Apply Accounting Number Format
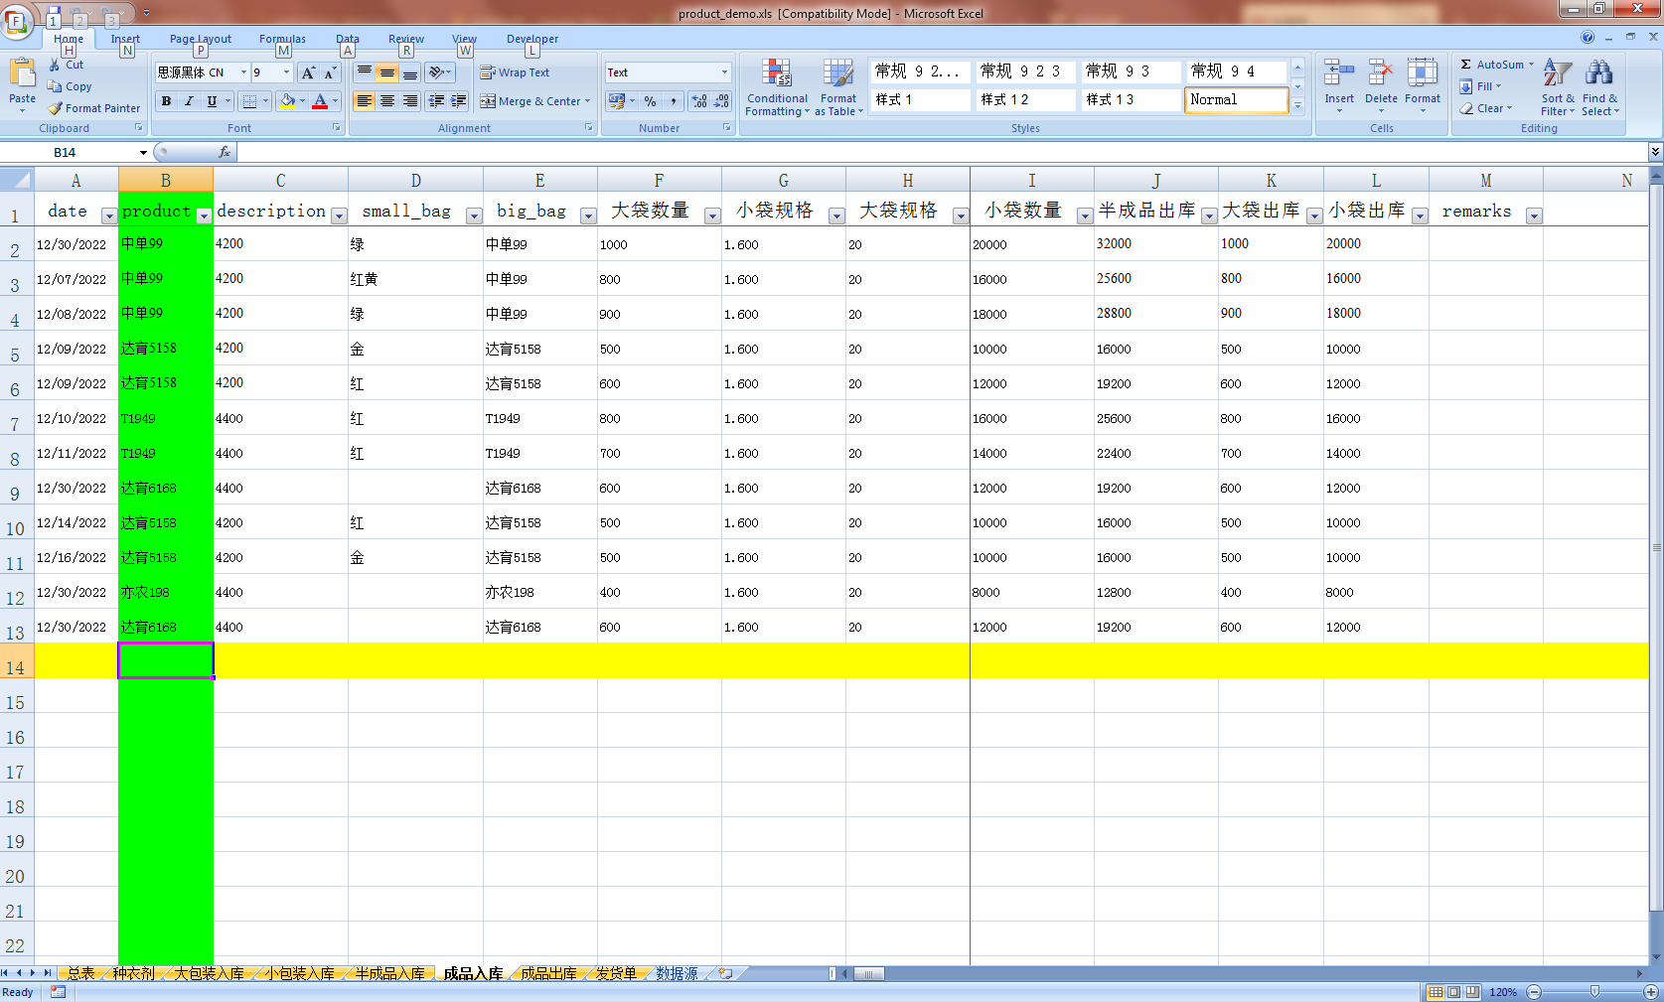This screenshot has height=1002, width=1664. (x=617, y=101)
